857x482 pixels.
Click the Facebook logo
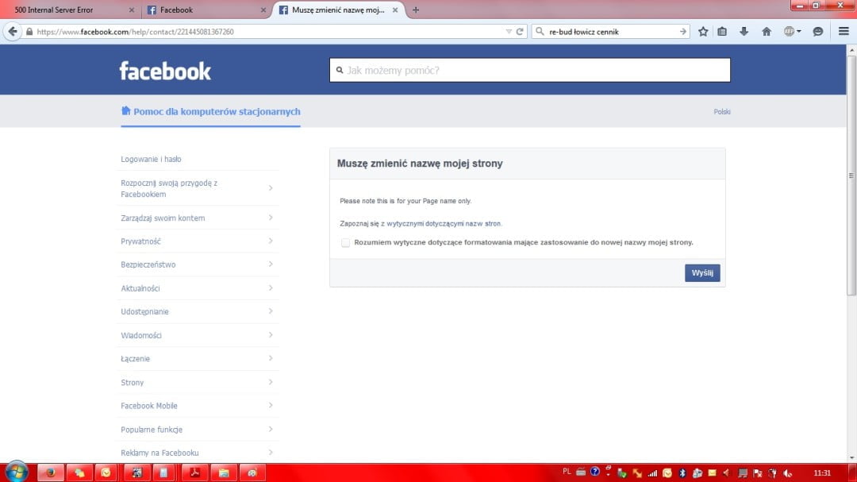click(165, 71)
